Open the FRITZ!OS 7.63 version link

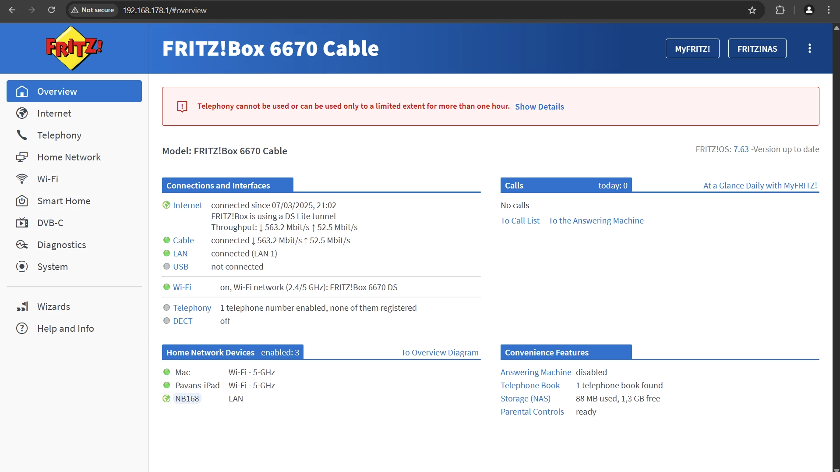741,149
